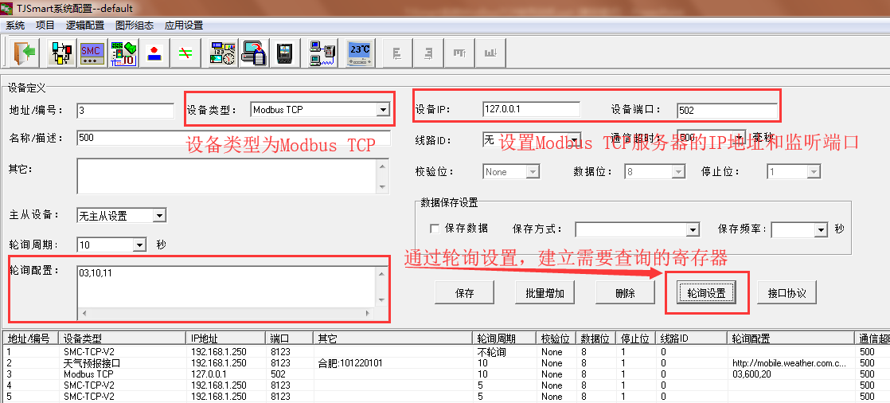
Task: Click the handheld PDA device icon
Action: point(284,53)
